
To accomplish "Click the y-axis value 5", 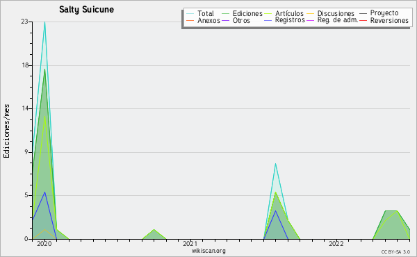I will tap(26, 195).
